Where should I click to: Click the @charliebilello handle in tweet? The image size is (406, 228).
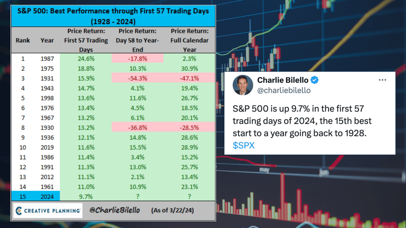tap(284, 91)
